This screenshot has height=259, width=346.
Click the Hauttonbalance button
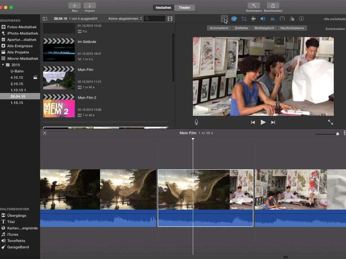pyautogui.click(x=293, y=28)
